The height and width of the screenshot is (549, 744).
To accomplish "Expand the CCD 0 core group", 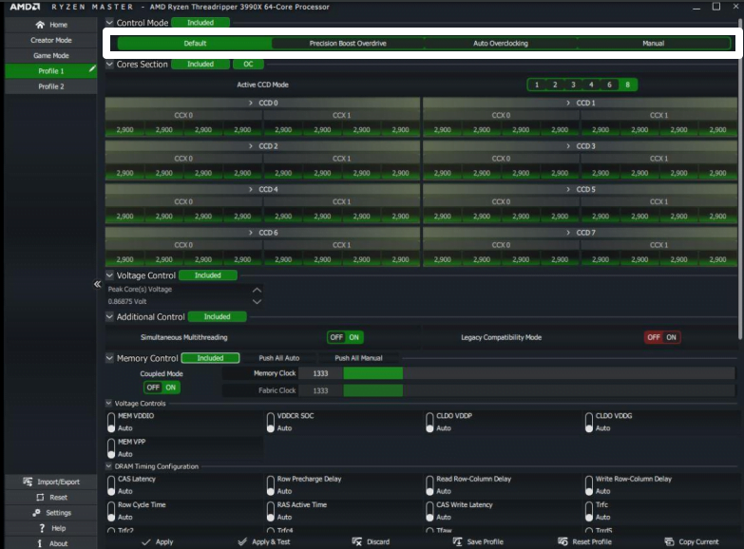I will tap(250, 103).
